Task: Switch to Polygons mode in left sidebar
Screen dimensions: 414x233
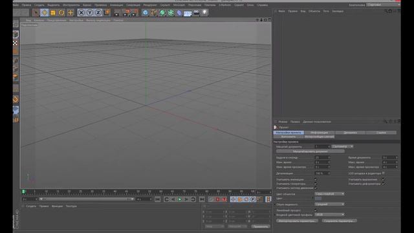Action: 16,78
